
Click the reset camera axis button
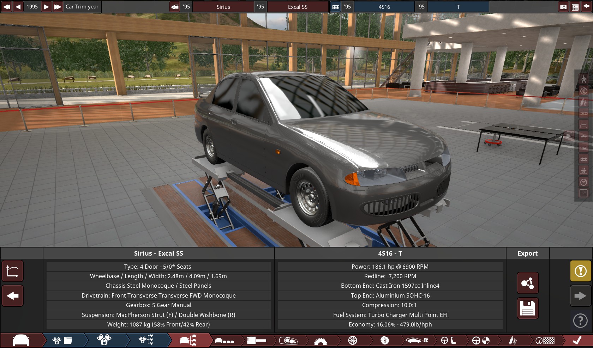12,271
